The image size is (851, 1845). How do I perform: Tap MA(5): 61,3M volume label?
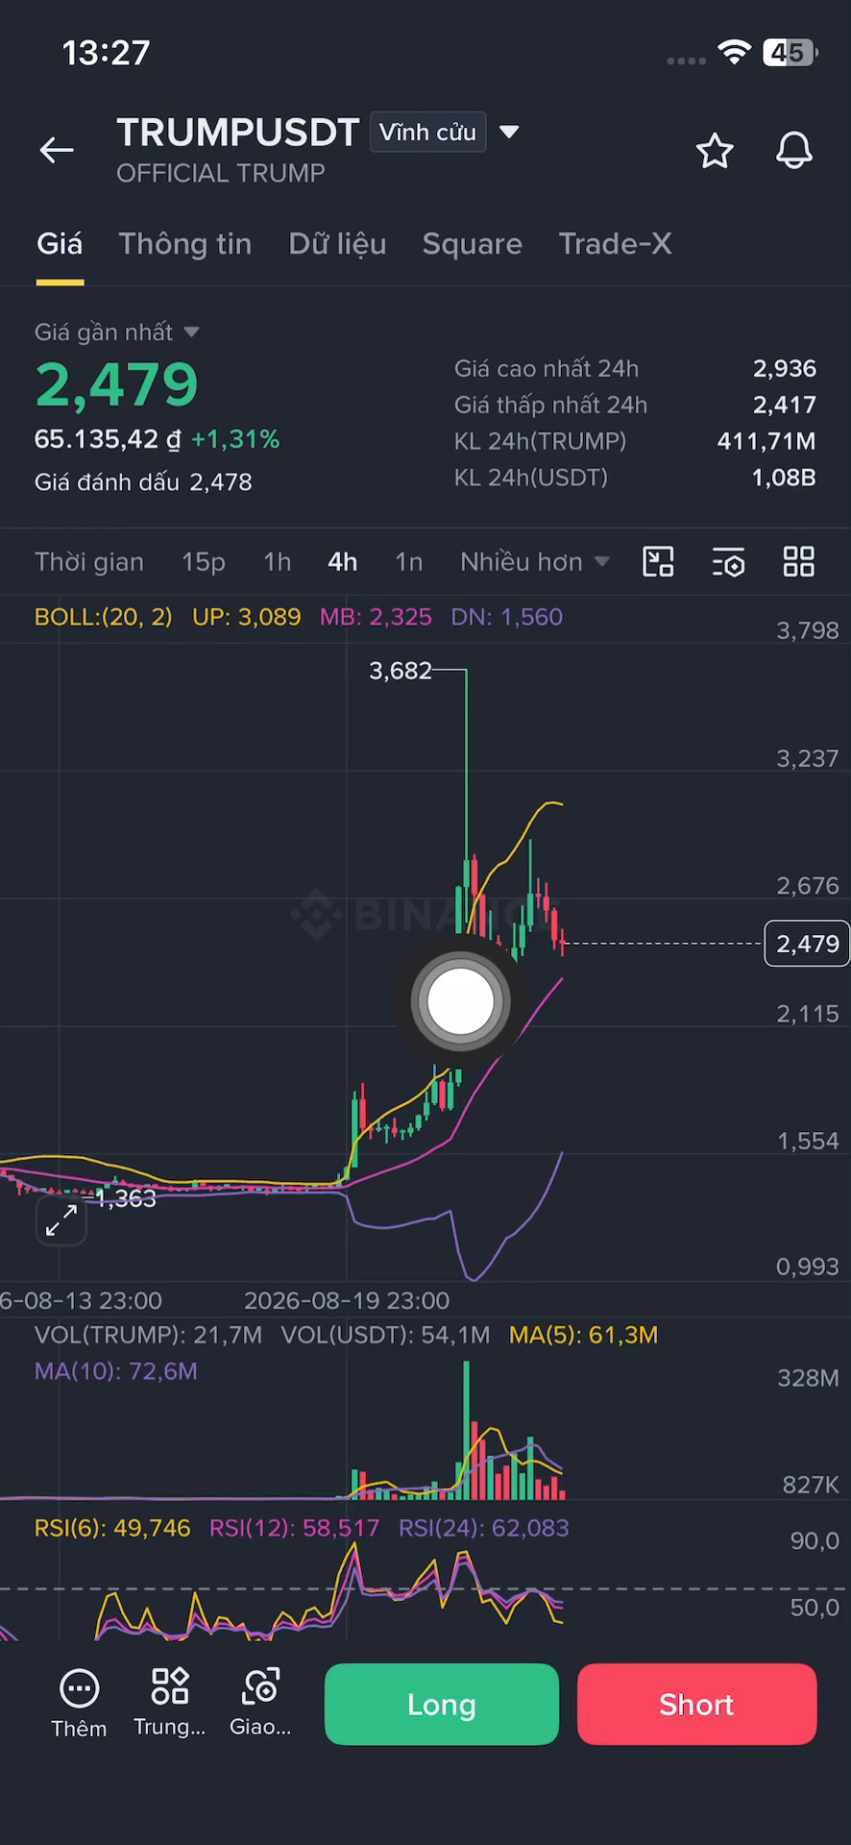pos(584,1335)
